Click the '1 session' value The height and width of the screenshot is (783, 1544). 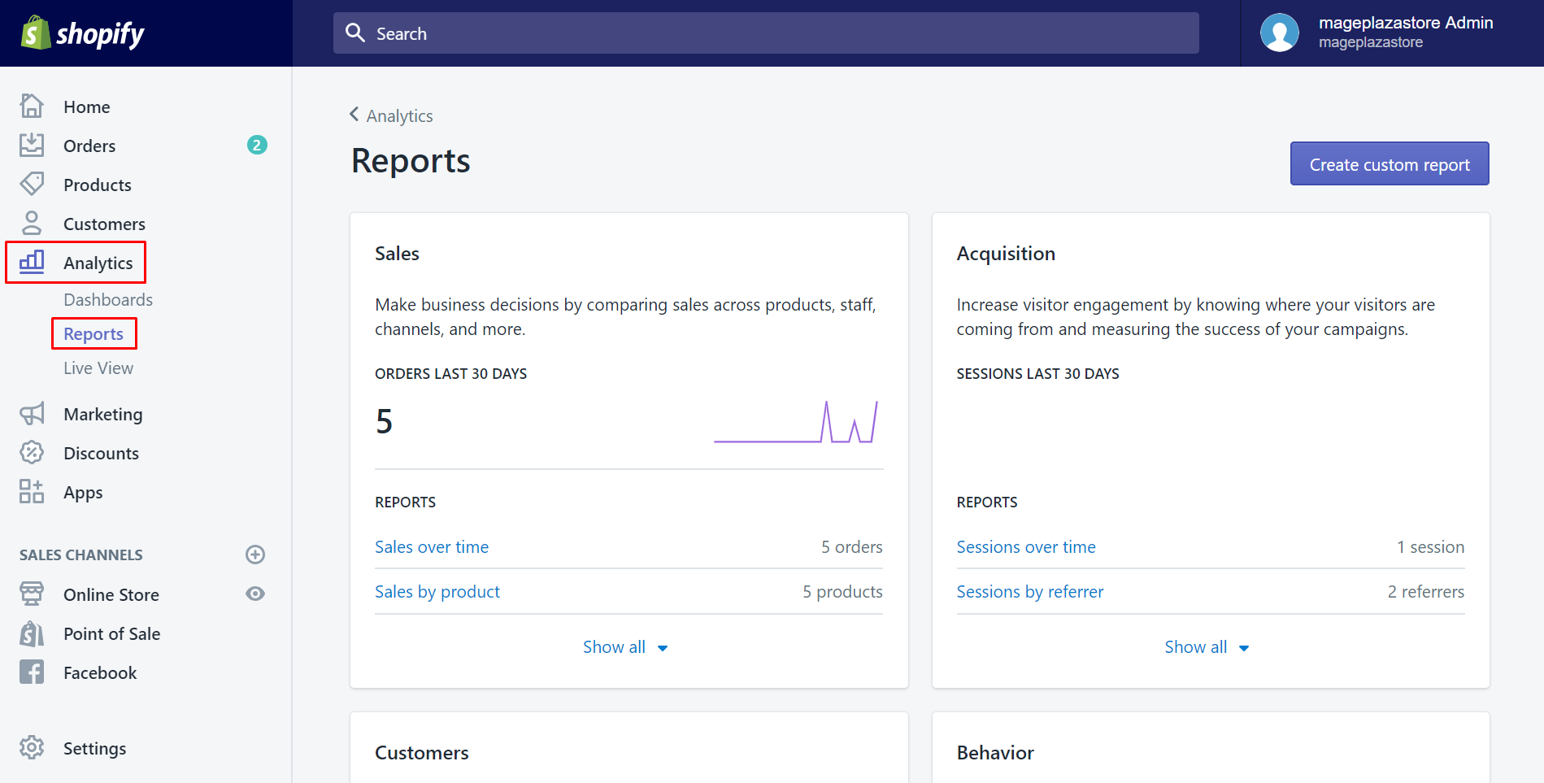[1430, 546]
